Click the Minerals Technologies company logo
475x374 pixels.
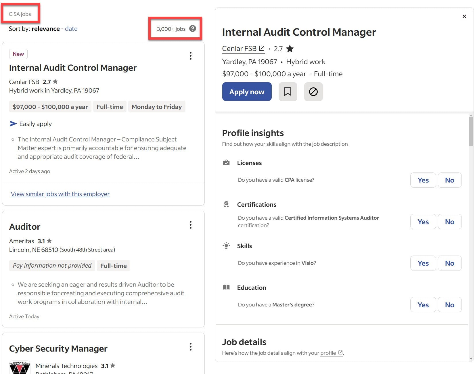click(x=20, y=367)
